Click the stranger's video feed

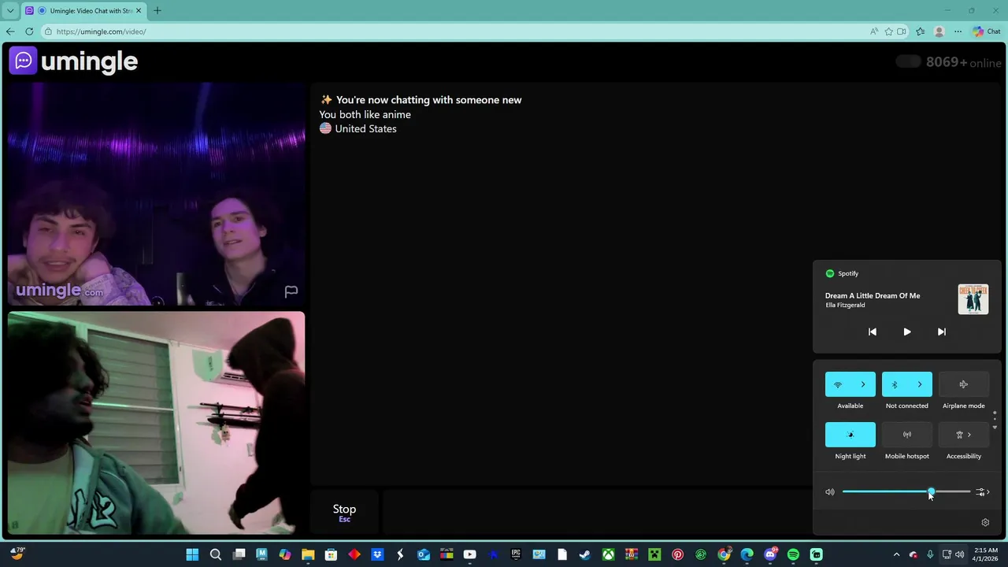(156, 195)
